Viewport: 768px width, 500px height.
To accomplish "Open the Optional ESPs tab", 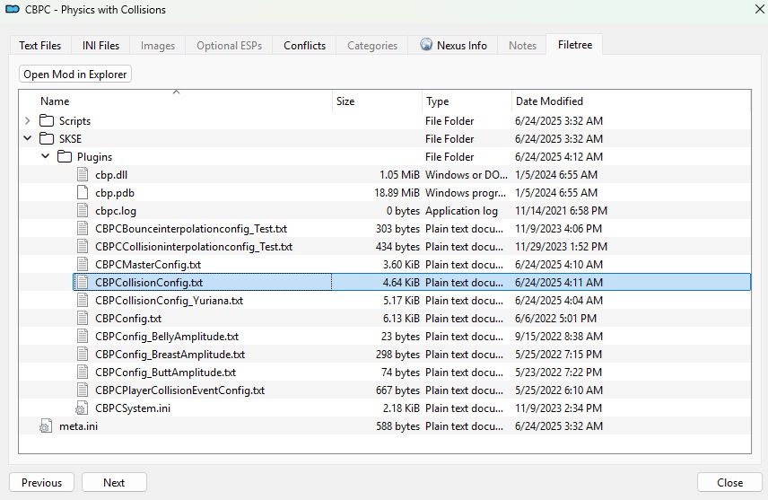I will pos(229,46).
